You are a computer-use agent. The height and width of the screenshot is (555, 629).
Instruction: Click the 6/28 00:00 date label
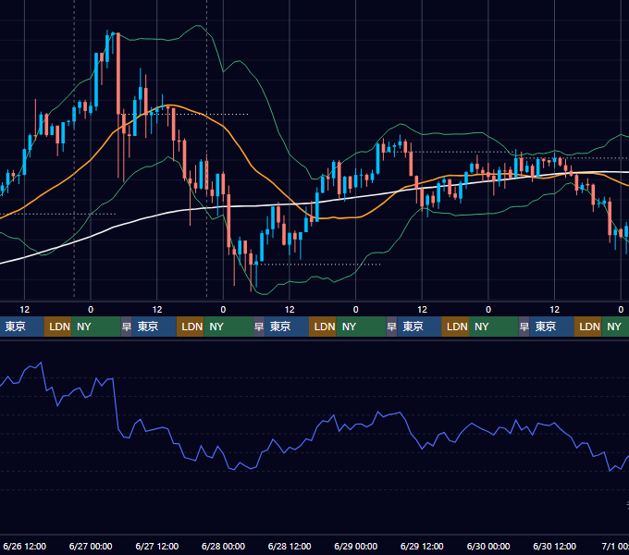(223, 546)
